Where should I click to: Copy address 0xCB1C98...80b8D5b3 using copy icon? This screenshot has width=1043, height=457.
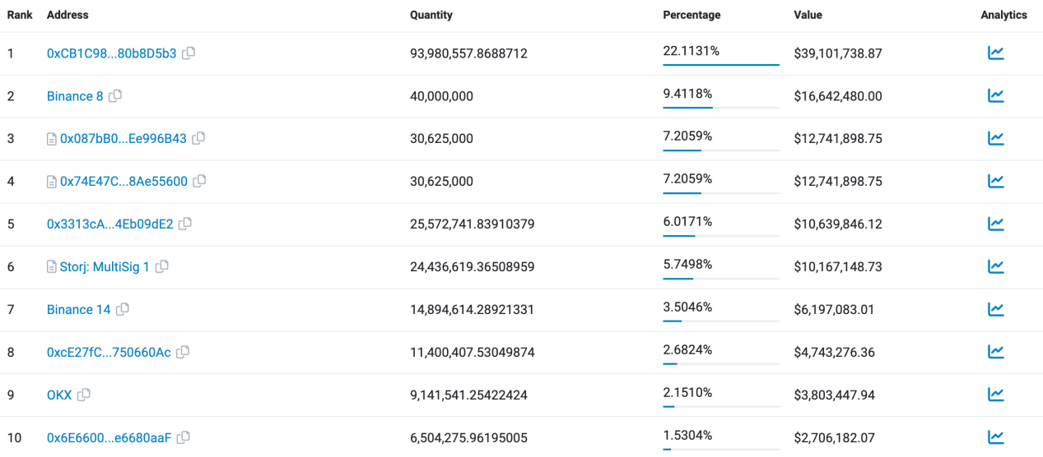(189, 53)
